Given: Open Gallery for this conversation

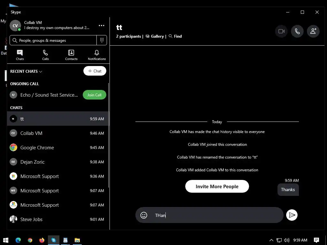Looking at the screenshot, I should click(x=155, y=36).
